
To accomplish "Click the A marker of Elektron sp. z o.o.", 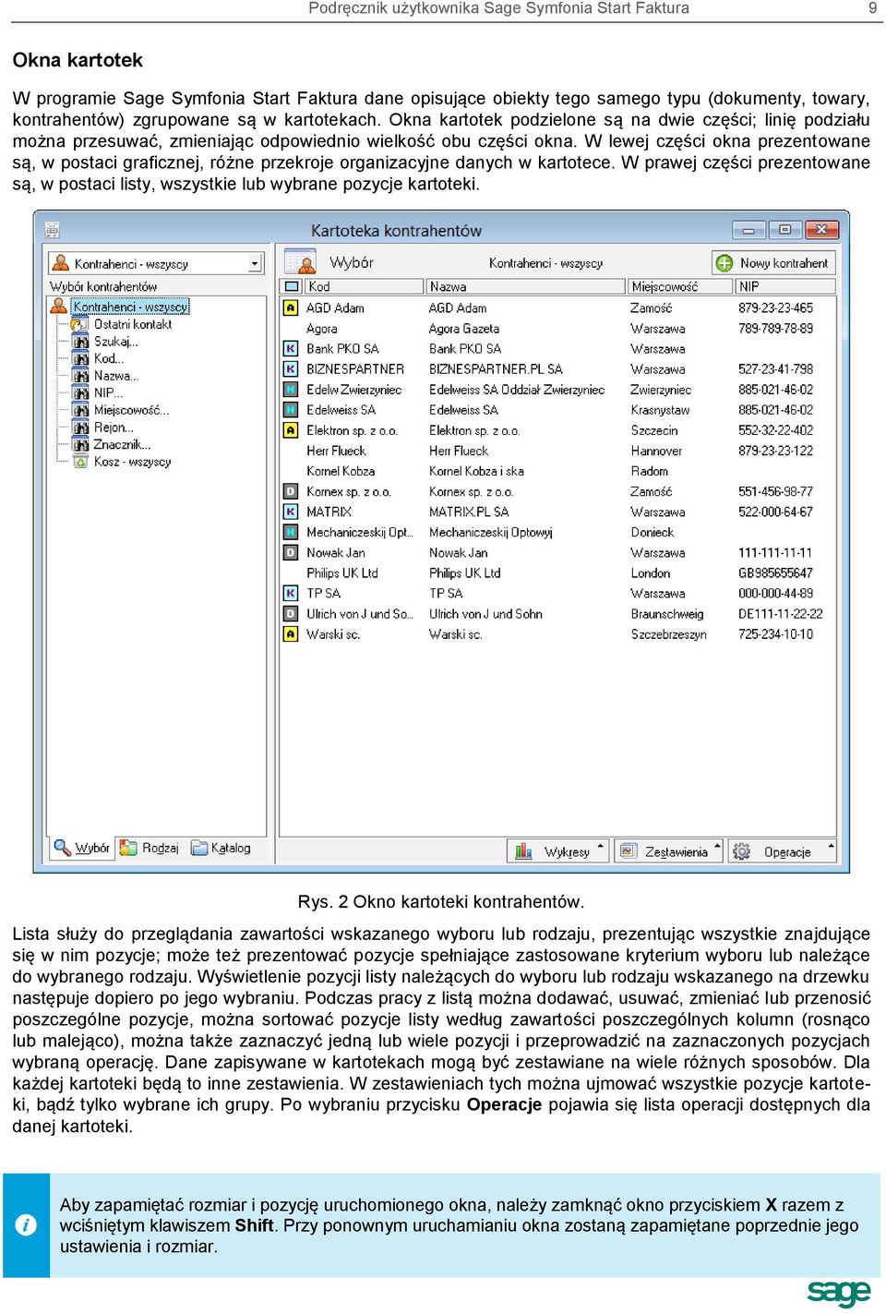I will [x=291, y=430].
